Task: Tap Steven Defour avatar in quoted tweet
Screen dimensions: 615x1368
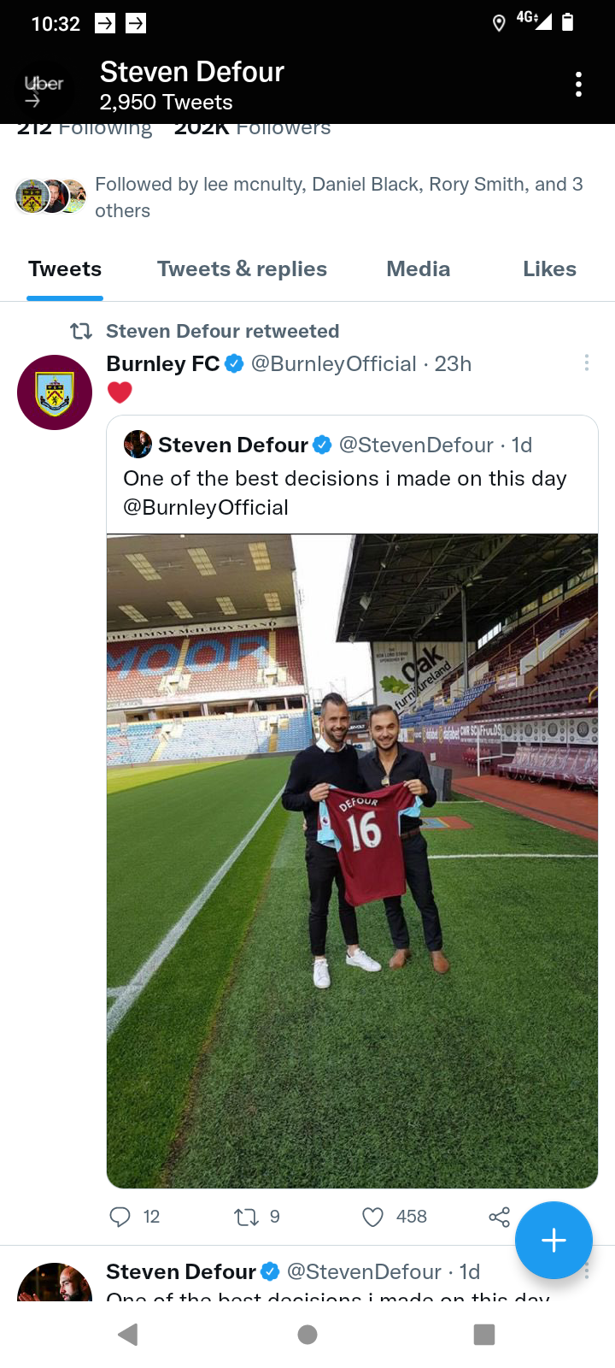Action: coord(138,445)
